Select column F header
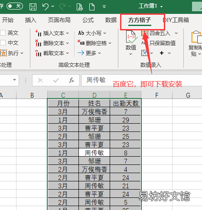The height and width of the screenshot is (210, 202). (x=157, y=95)
